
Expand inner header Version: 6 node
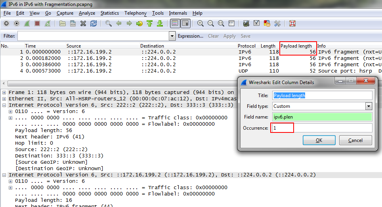(10, 181)
